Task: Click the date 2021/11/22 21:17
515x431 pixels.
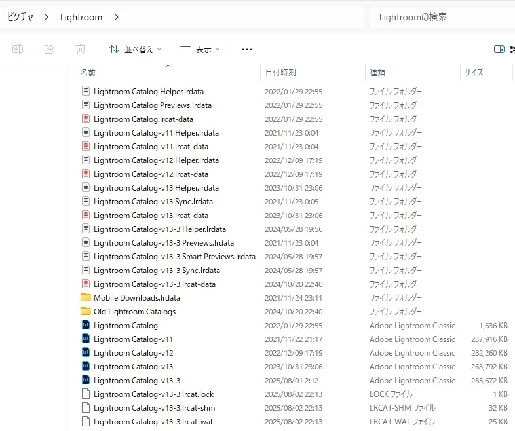Action: [294, 339]
